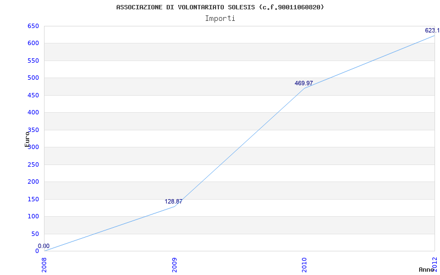Click the 400 y-axis tick label

(33, 113)
